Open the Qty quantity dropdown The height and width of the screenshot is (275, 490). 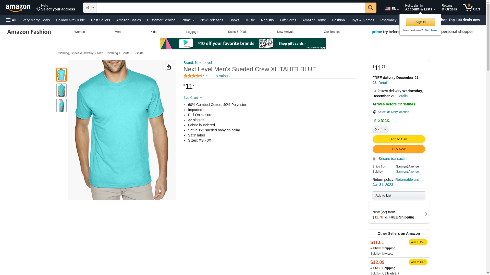[x=380, y=129]
